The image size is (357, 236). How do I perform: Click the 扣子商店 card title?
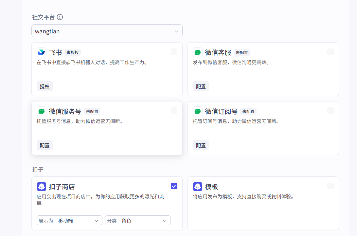[x=62, y=187]
